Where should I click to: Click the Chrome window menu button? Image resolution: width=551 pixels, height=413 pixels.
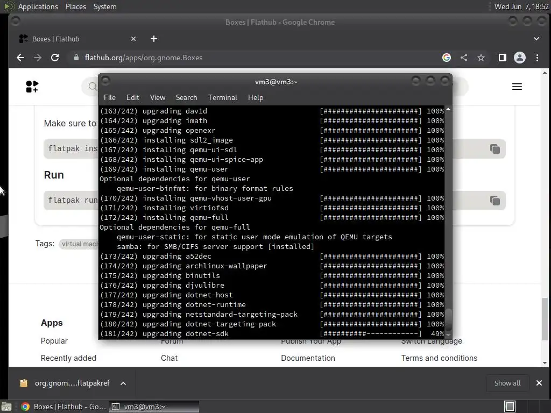(x=16, y=22)
